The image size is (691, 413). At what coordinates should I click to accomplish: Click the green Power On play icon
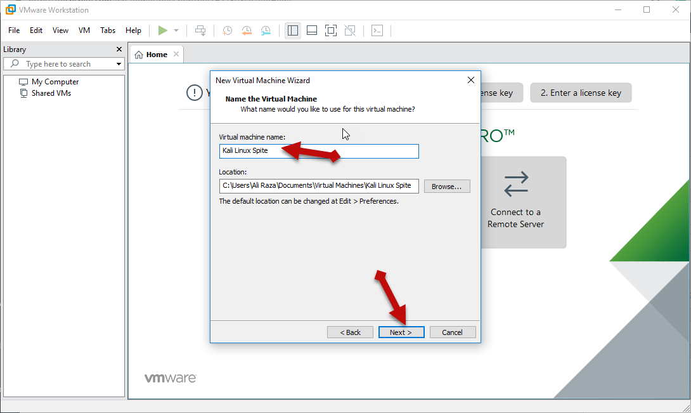(x=163, y=30)
